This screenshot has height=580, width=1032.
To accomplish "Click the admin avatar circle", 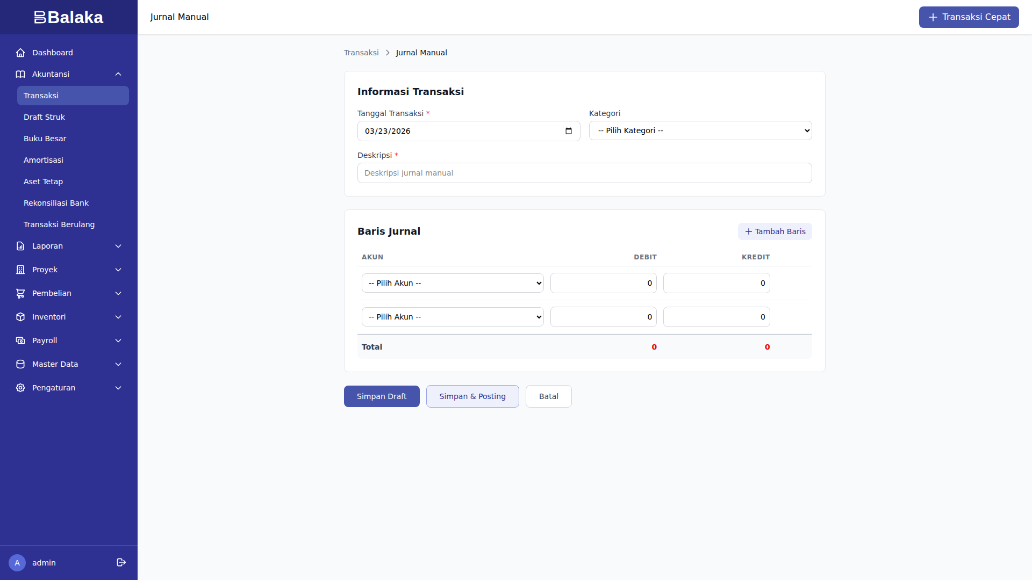I will pyautogui.click(x=17, y=563).
